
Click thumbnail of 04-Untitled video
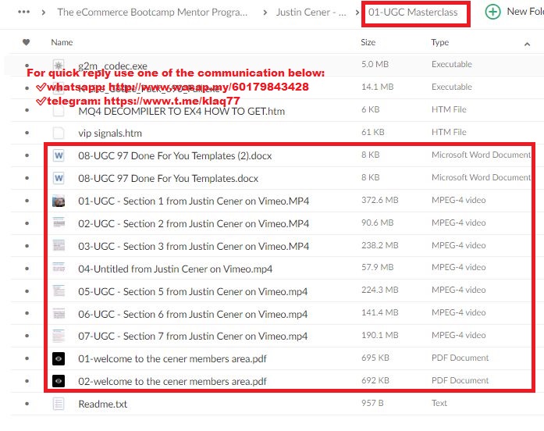(x=59, y=267)
